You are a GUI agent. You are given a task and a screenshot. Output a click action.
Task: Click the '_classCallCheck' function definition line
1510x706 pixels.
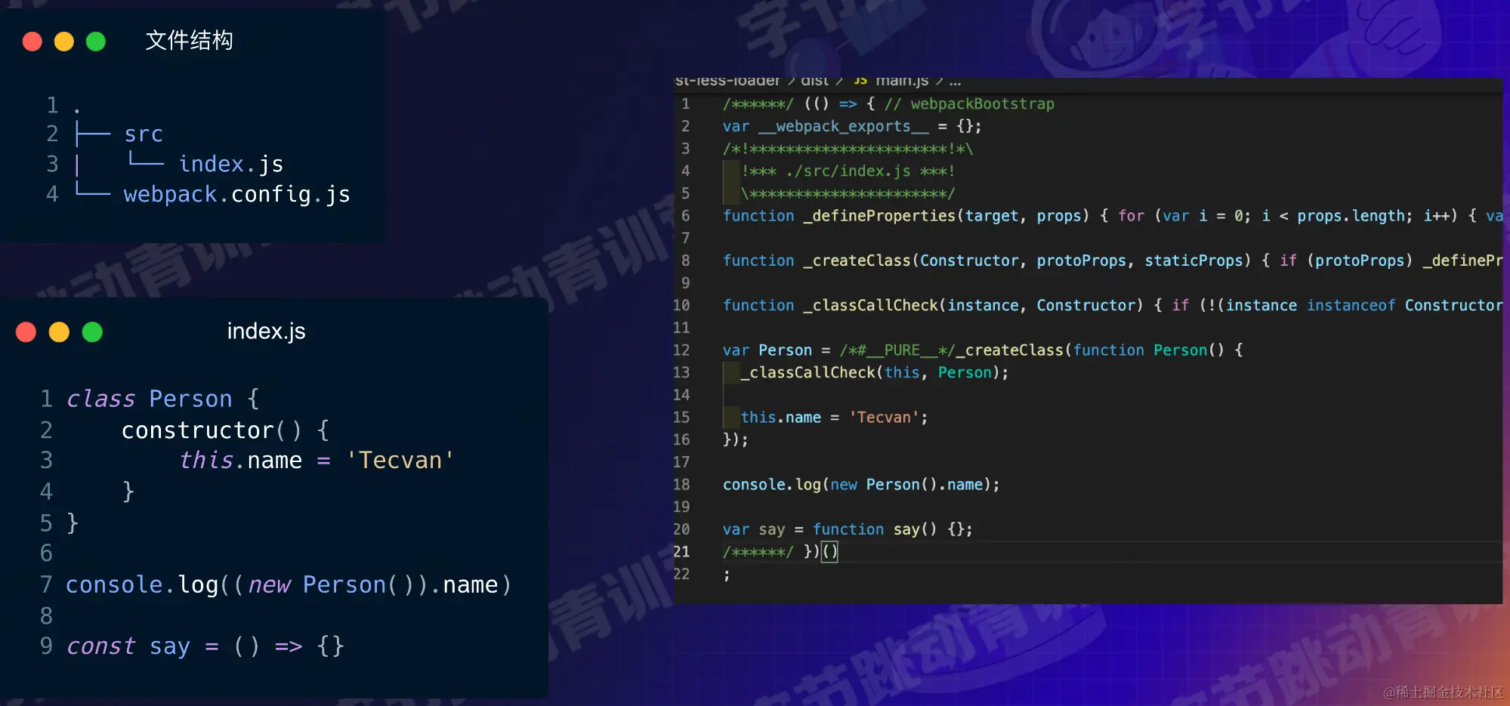[1112, 305]
